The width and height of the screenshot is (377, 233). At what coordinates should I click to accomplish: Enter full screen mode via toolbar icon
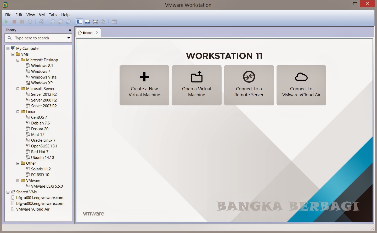pos(95,22)
